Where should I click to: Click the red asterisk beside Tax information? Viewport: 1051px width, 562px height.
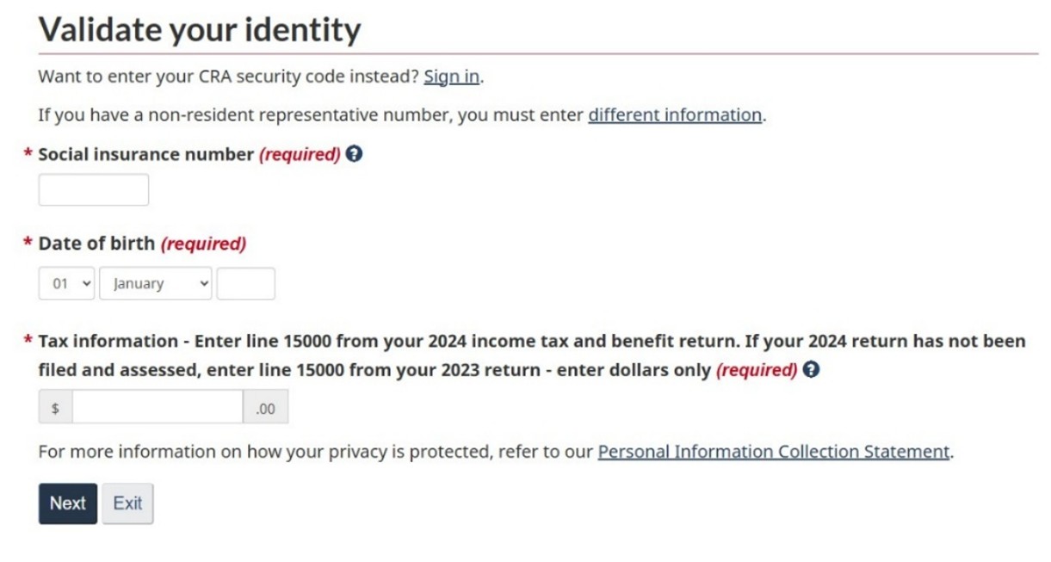tap(28, 340)
